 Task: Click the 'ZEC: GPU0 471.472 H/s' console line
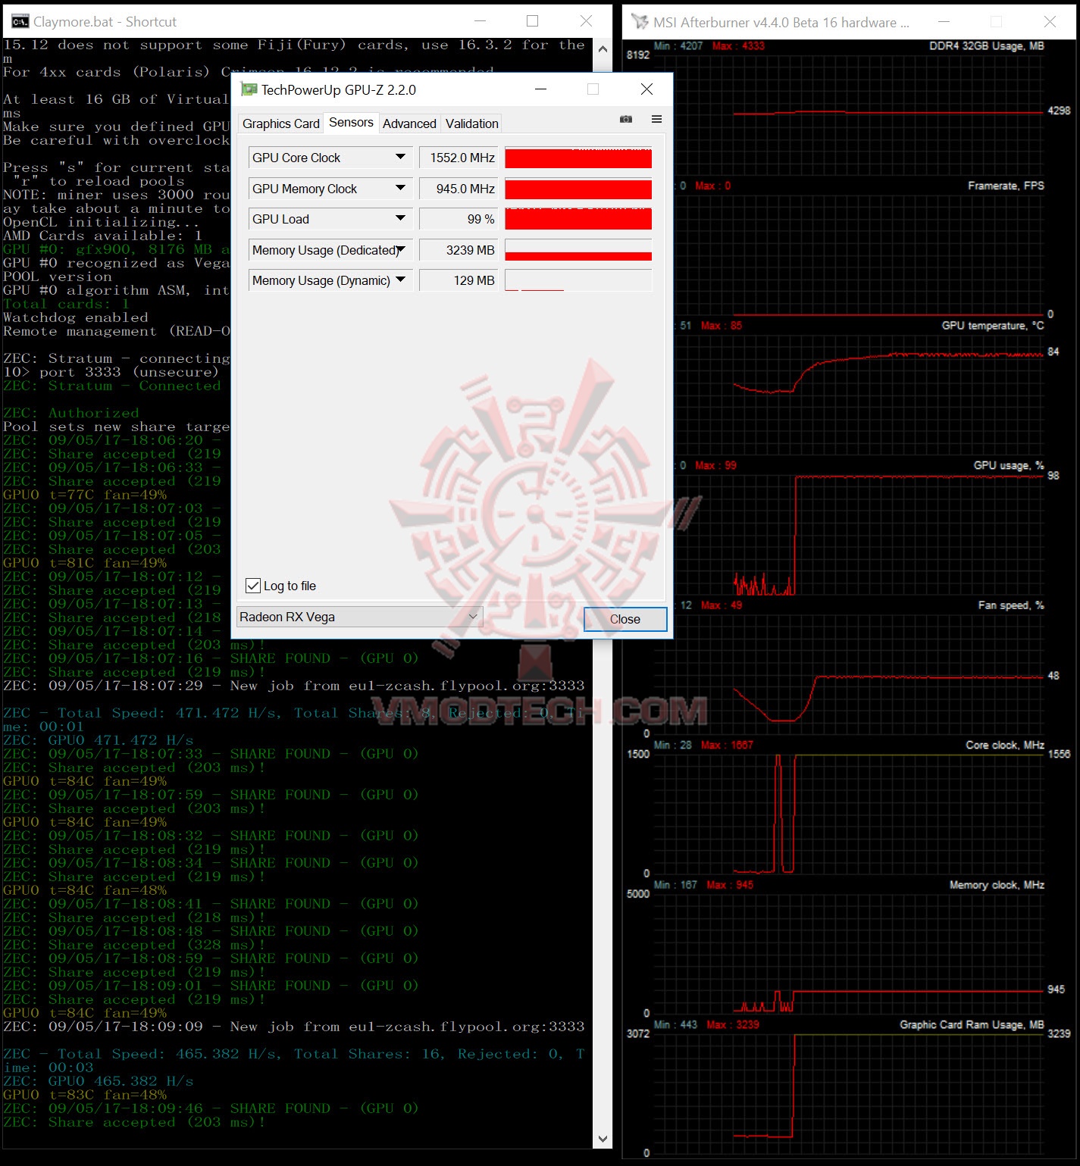pyautogui.click(x=99, y=740)
